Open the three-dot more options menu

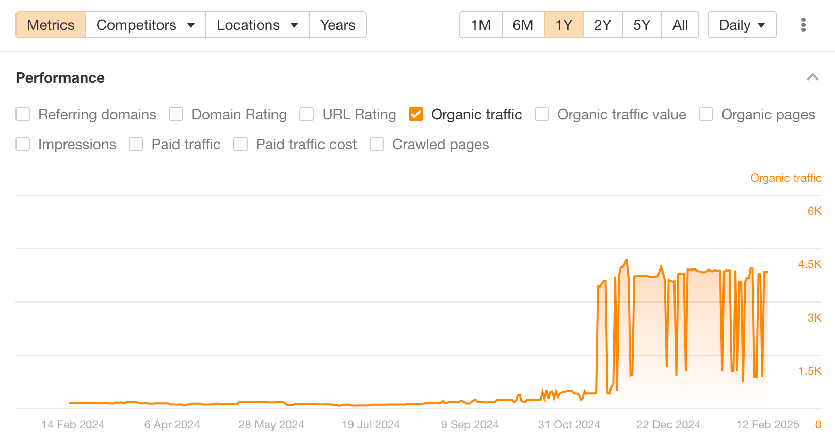803,25
